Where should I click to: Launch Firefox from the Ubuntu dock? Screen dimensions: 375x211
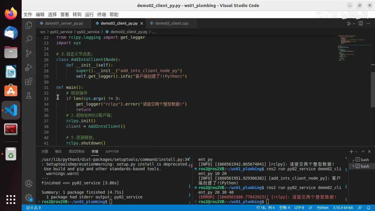pyautogui.click(x=11, y=14)
